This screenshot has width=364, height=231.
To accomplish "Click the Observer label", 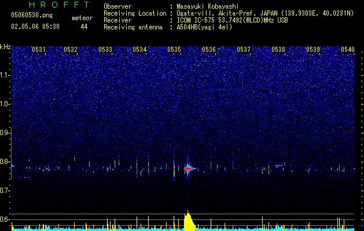I will (117, 6).
